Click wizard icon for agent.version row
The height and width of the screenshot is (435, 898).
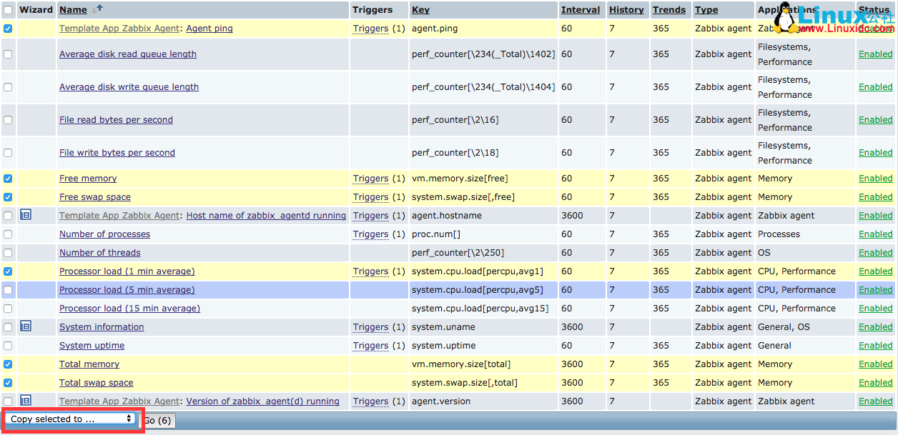click(26, 401)
